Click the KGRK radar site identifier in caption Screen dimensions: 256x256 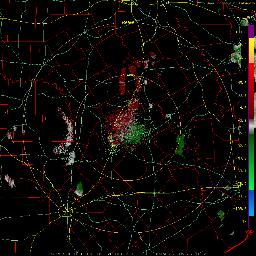161,254
